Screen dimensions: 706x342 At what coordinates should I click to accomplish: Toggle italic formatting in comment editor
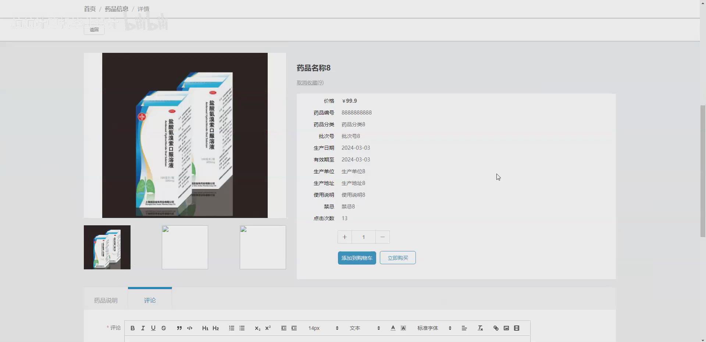click(x=143, y=328)
